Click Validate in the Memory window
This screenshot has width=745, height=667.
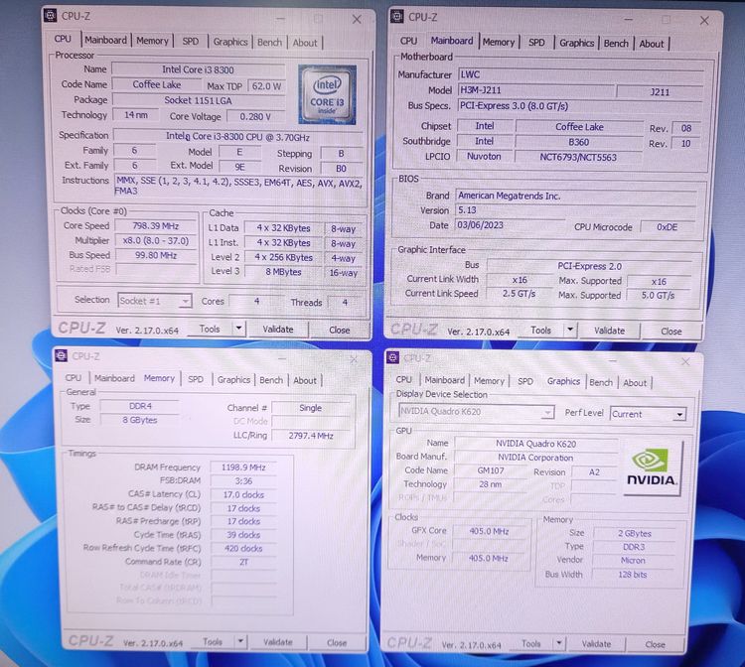click(x=278, y=642)
